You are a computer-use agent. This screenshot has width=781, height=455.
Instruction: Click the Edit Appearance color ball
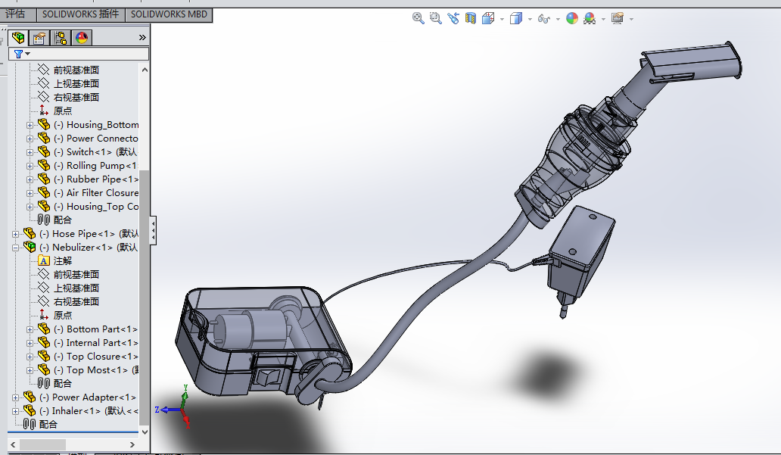572,18
